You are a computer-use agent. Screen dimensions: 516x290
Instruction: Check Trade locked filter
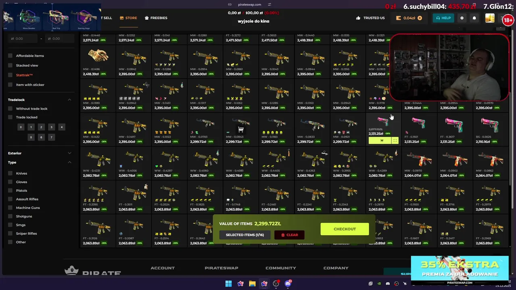pos(10,117)
